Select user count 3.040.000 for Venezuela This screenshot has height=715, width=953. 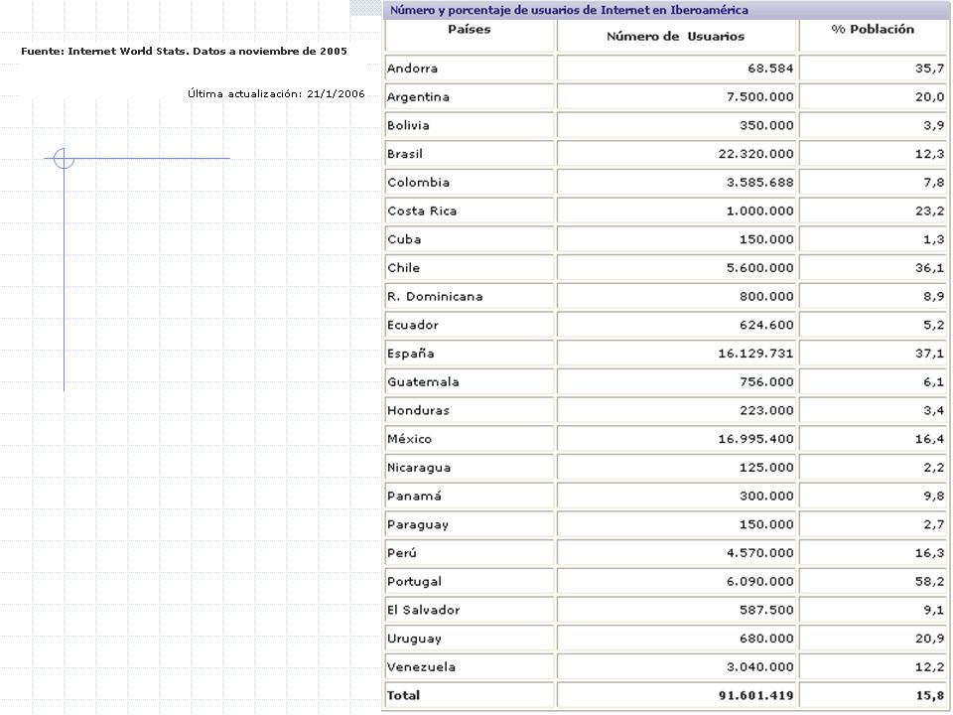(760, 667)
